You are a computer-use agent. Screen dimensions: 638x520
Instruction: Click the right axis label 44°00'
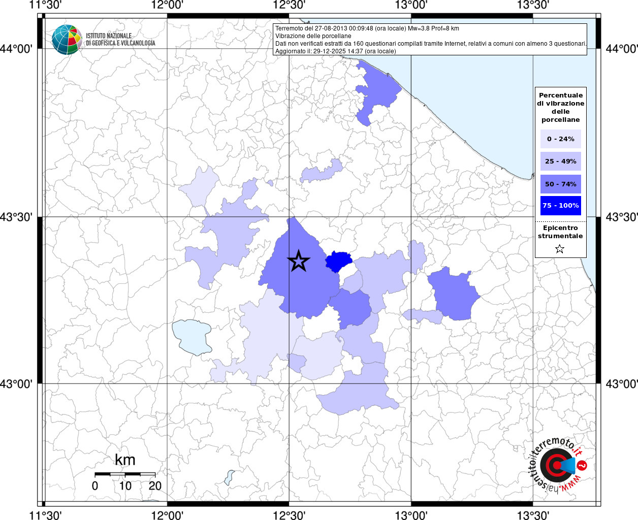pyautogui.click(x=622, y=49)
